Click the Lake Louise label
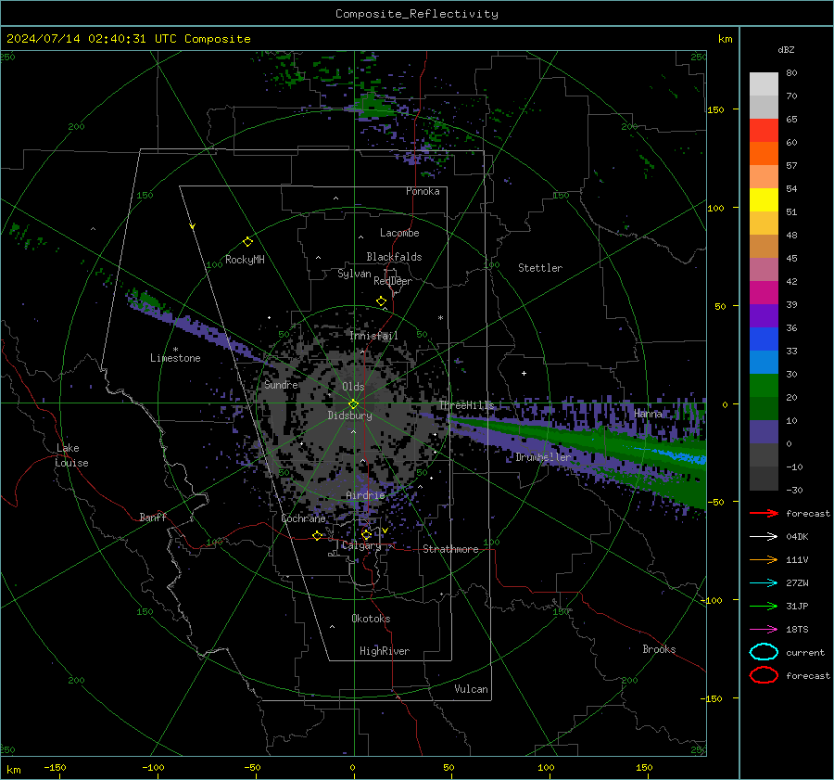This screenshot has height=780, width=834. pyautogui.click(x=72, y=455)
